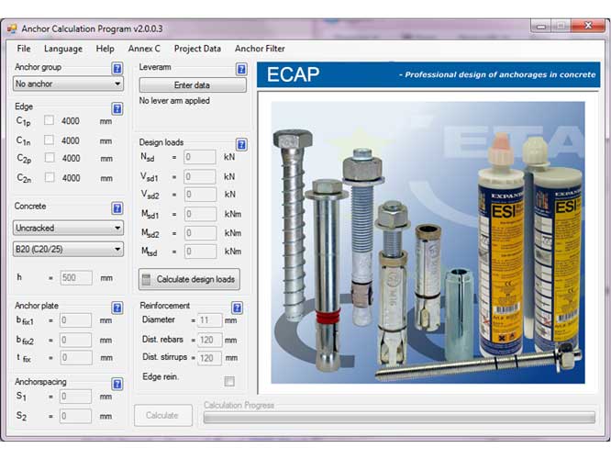Expand the B20 (C20/25) concrete class dropdown
Viewport: 611px width, 459px height.
point(68,249)
